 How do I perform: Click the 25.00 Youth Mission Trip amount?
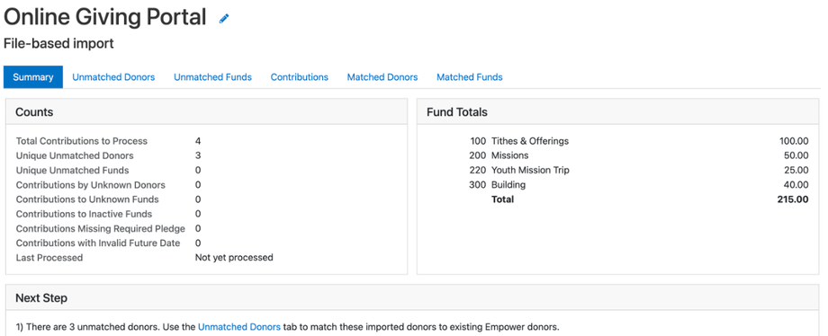point(796,171)
